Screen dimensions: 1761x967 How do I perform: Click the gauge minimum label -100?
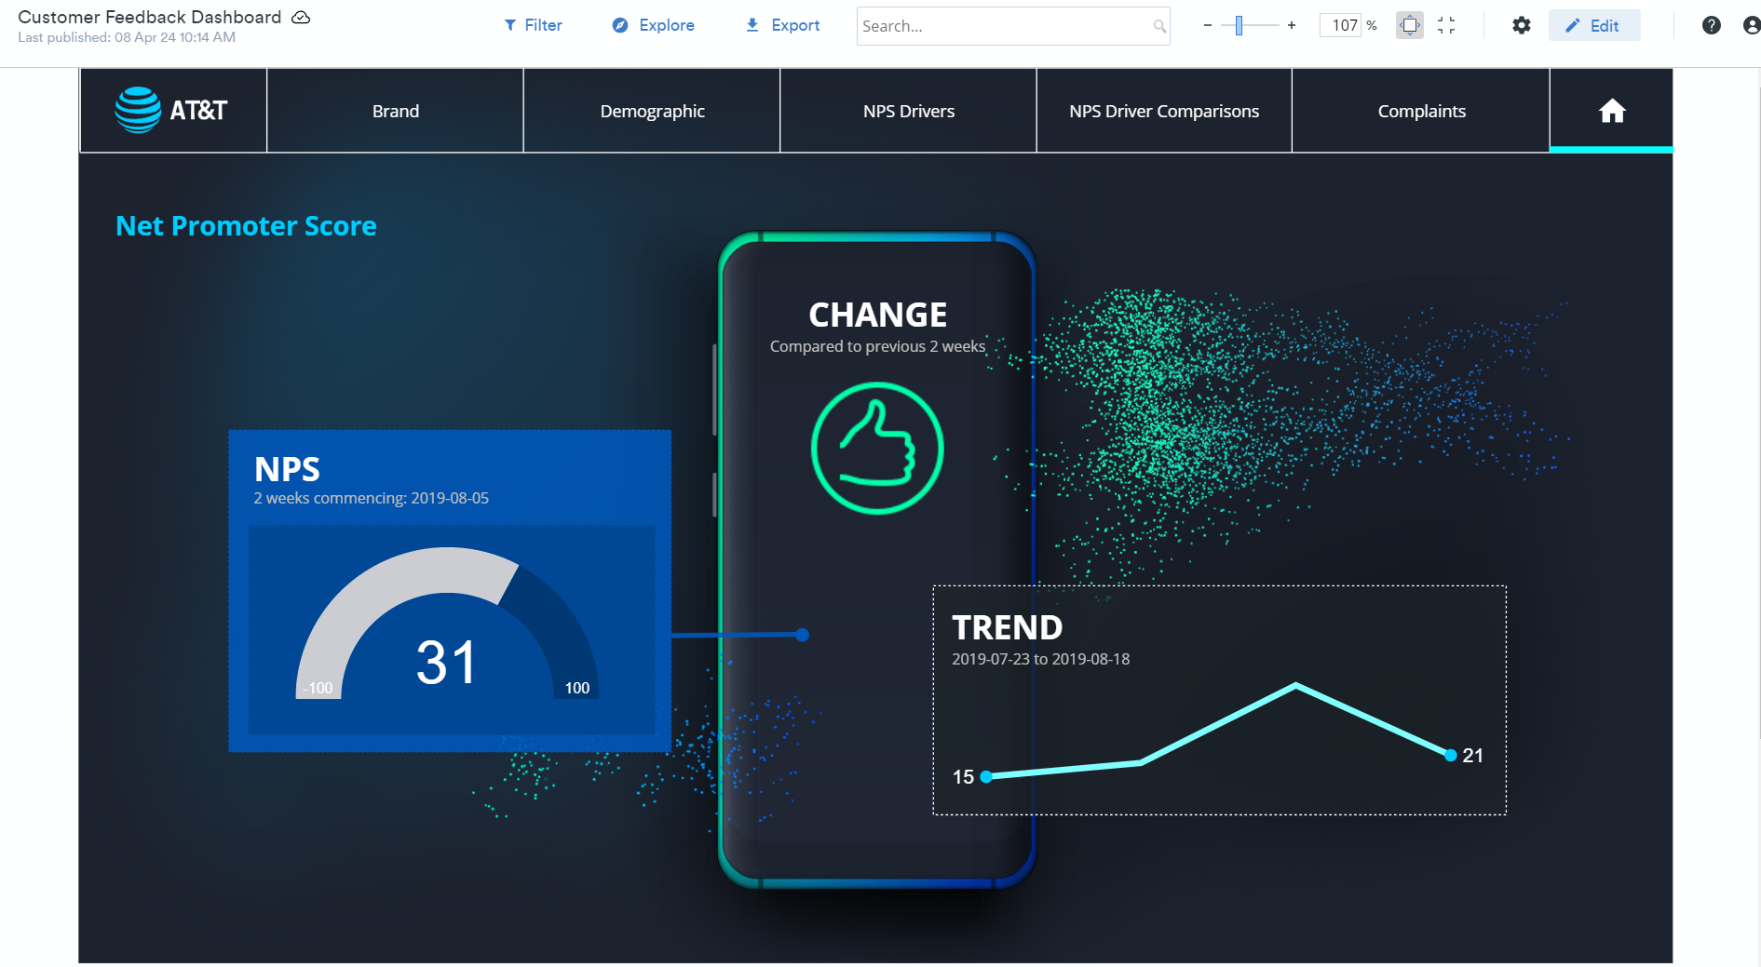pyautogui.click(x=318, y=688)
